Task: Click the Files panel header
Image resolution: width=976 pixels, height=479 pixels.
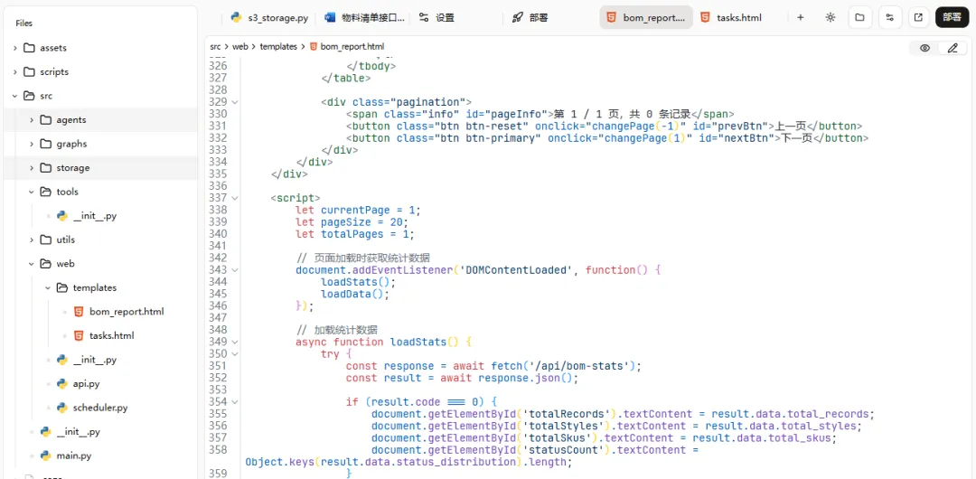Action: (24, 23)
